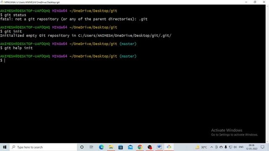Close the MINGW64 terminal window
Screen dimensions: 269x151
(264, 2)
